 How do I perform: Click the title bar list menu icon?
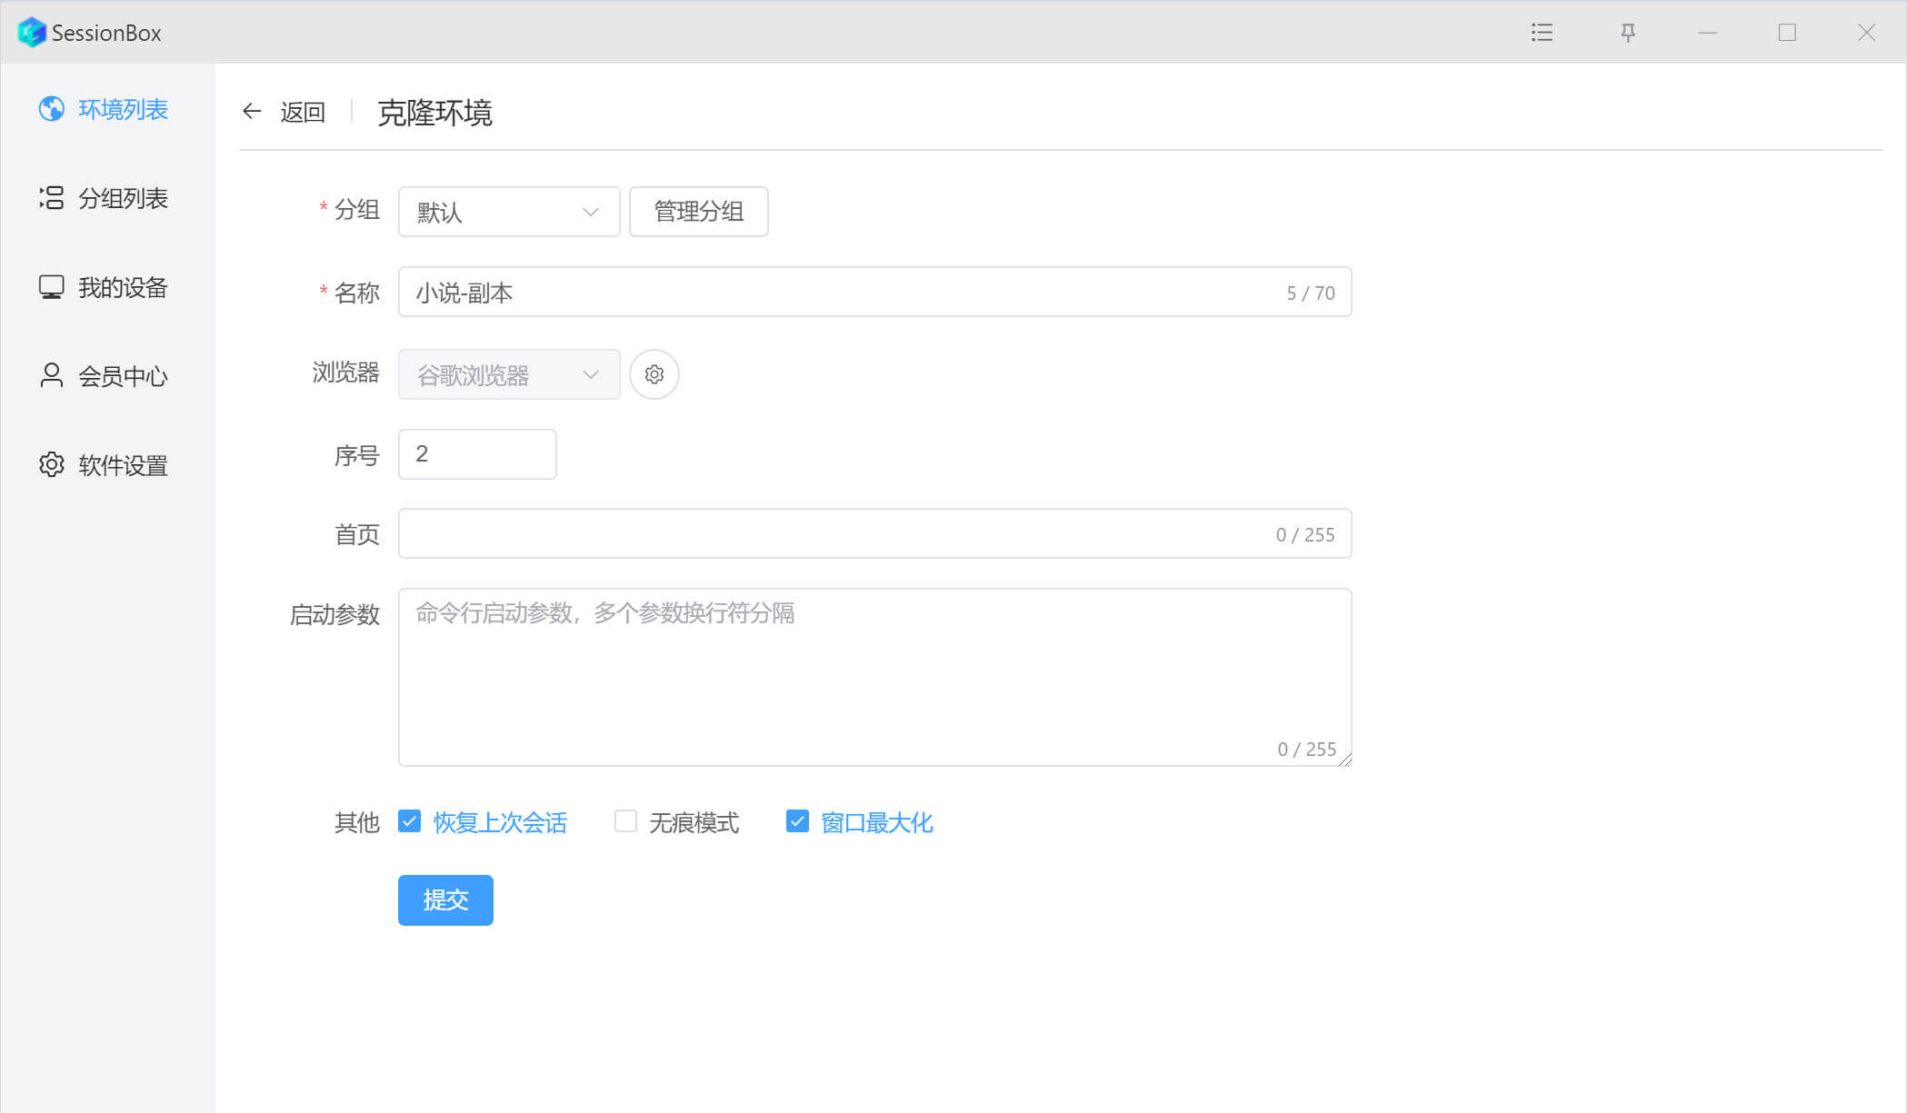[x=1542, y=33]
